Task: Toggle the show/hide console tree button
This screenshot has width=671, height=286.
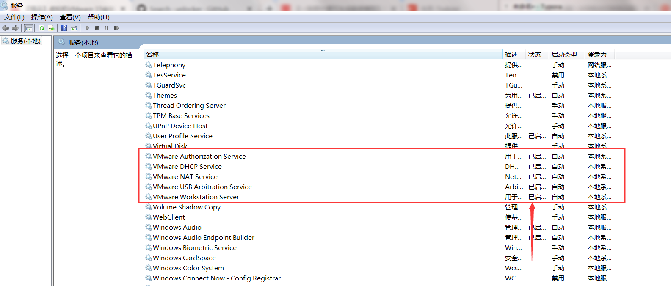Action: coord(29,28)
